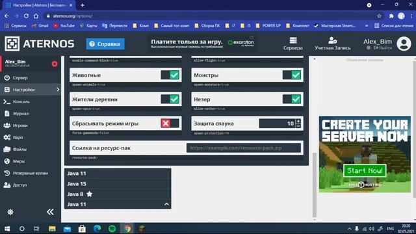This screenshot has height=234, width=416.
Task: Click the Выйти logout link
Action: (x=383, y=47)
